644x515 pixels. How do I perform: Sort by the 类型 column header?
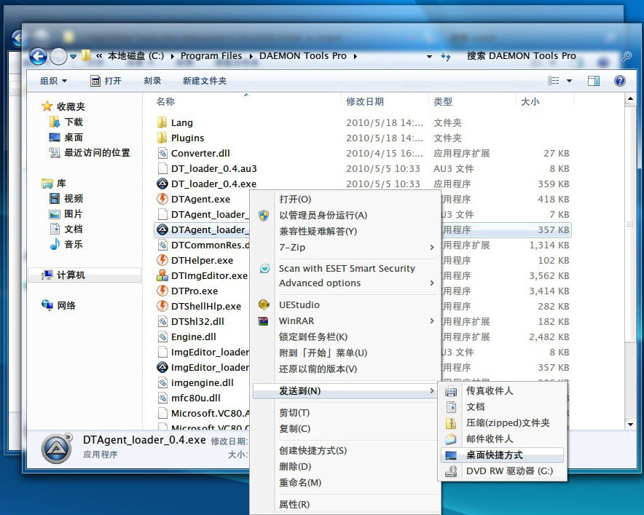pos(443,101)
